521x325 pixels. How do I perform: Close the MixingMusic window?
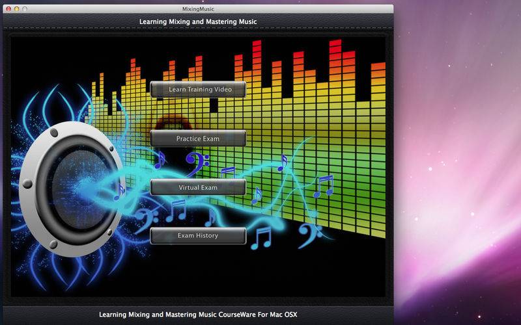(8, 9)
